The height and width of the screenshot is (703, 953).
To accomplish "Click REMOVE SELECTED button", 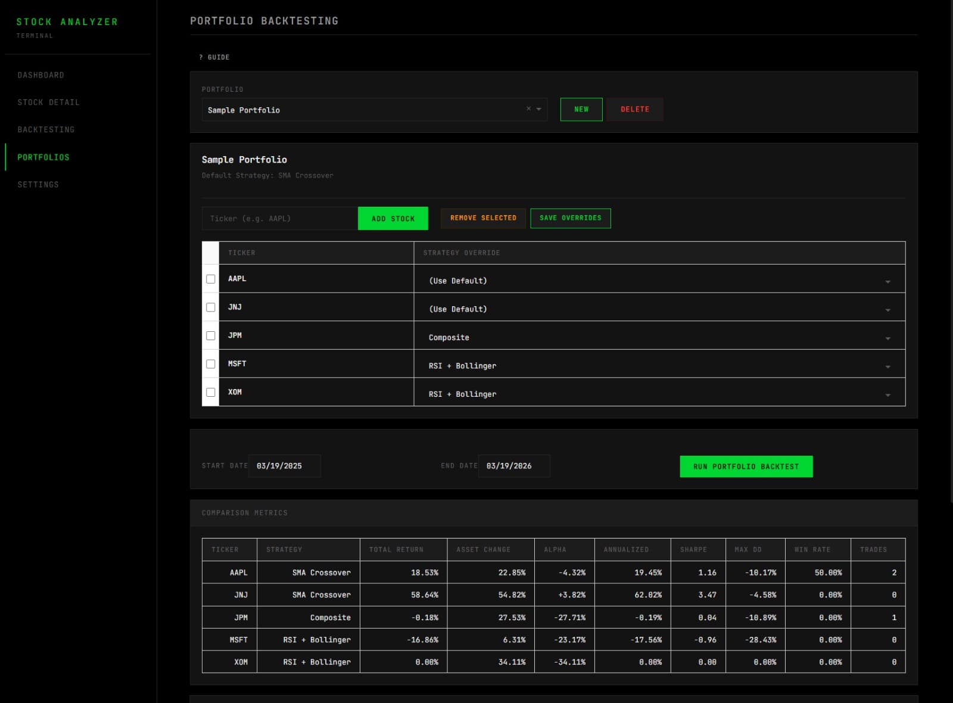I will [483, 218].
